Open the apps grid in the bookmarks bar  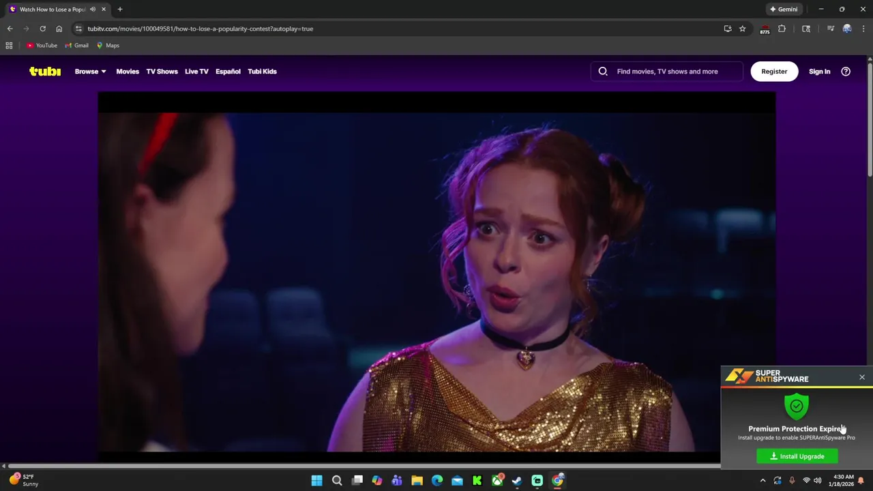(9, 46)
